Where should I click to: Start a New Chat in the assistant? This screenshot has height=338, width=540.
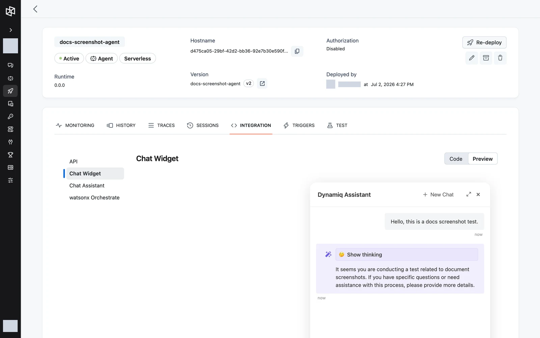click(438, 195)
